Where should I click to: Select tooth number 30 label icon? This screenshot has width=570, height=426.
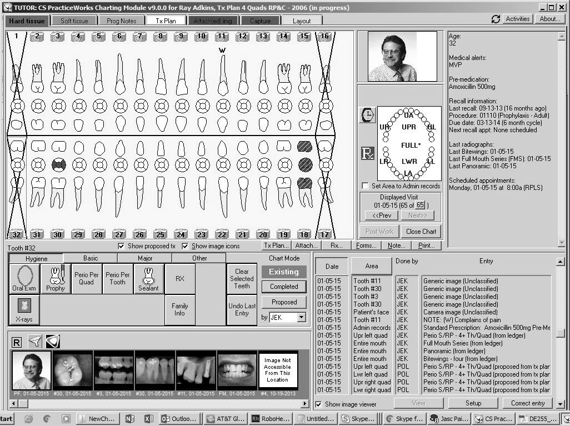tap(57, 234)
